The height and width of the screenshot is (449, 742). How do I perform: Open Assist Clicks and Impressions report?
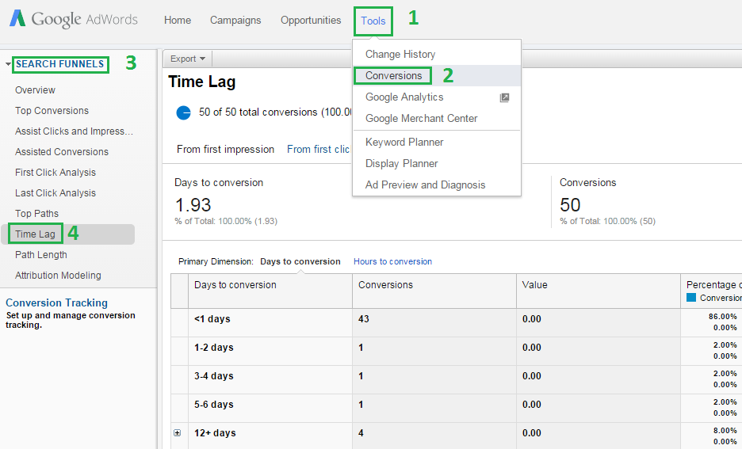point(74,131)
